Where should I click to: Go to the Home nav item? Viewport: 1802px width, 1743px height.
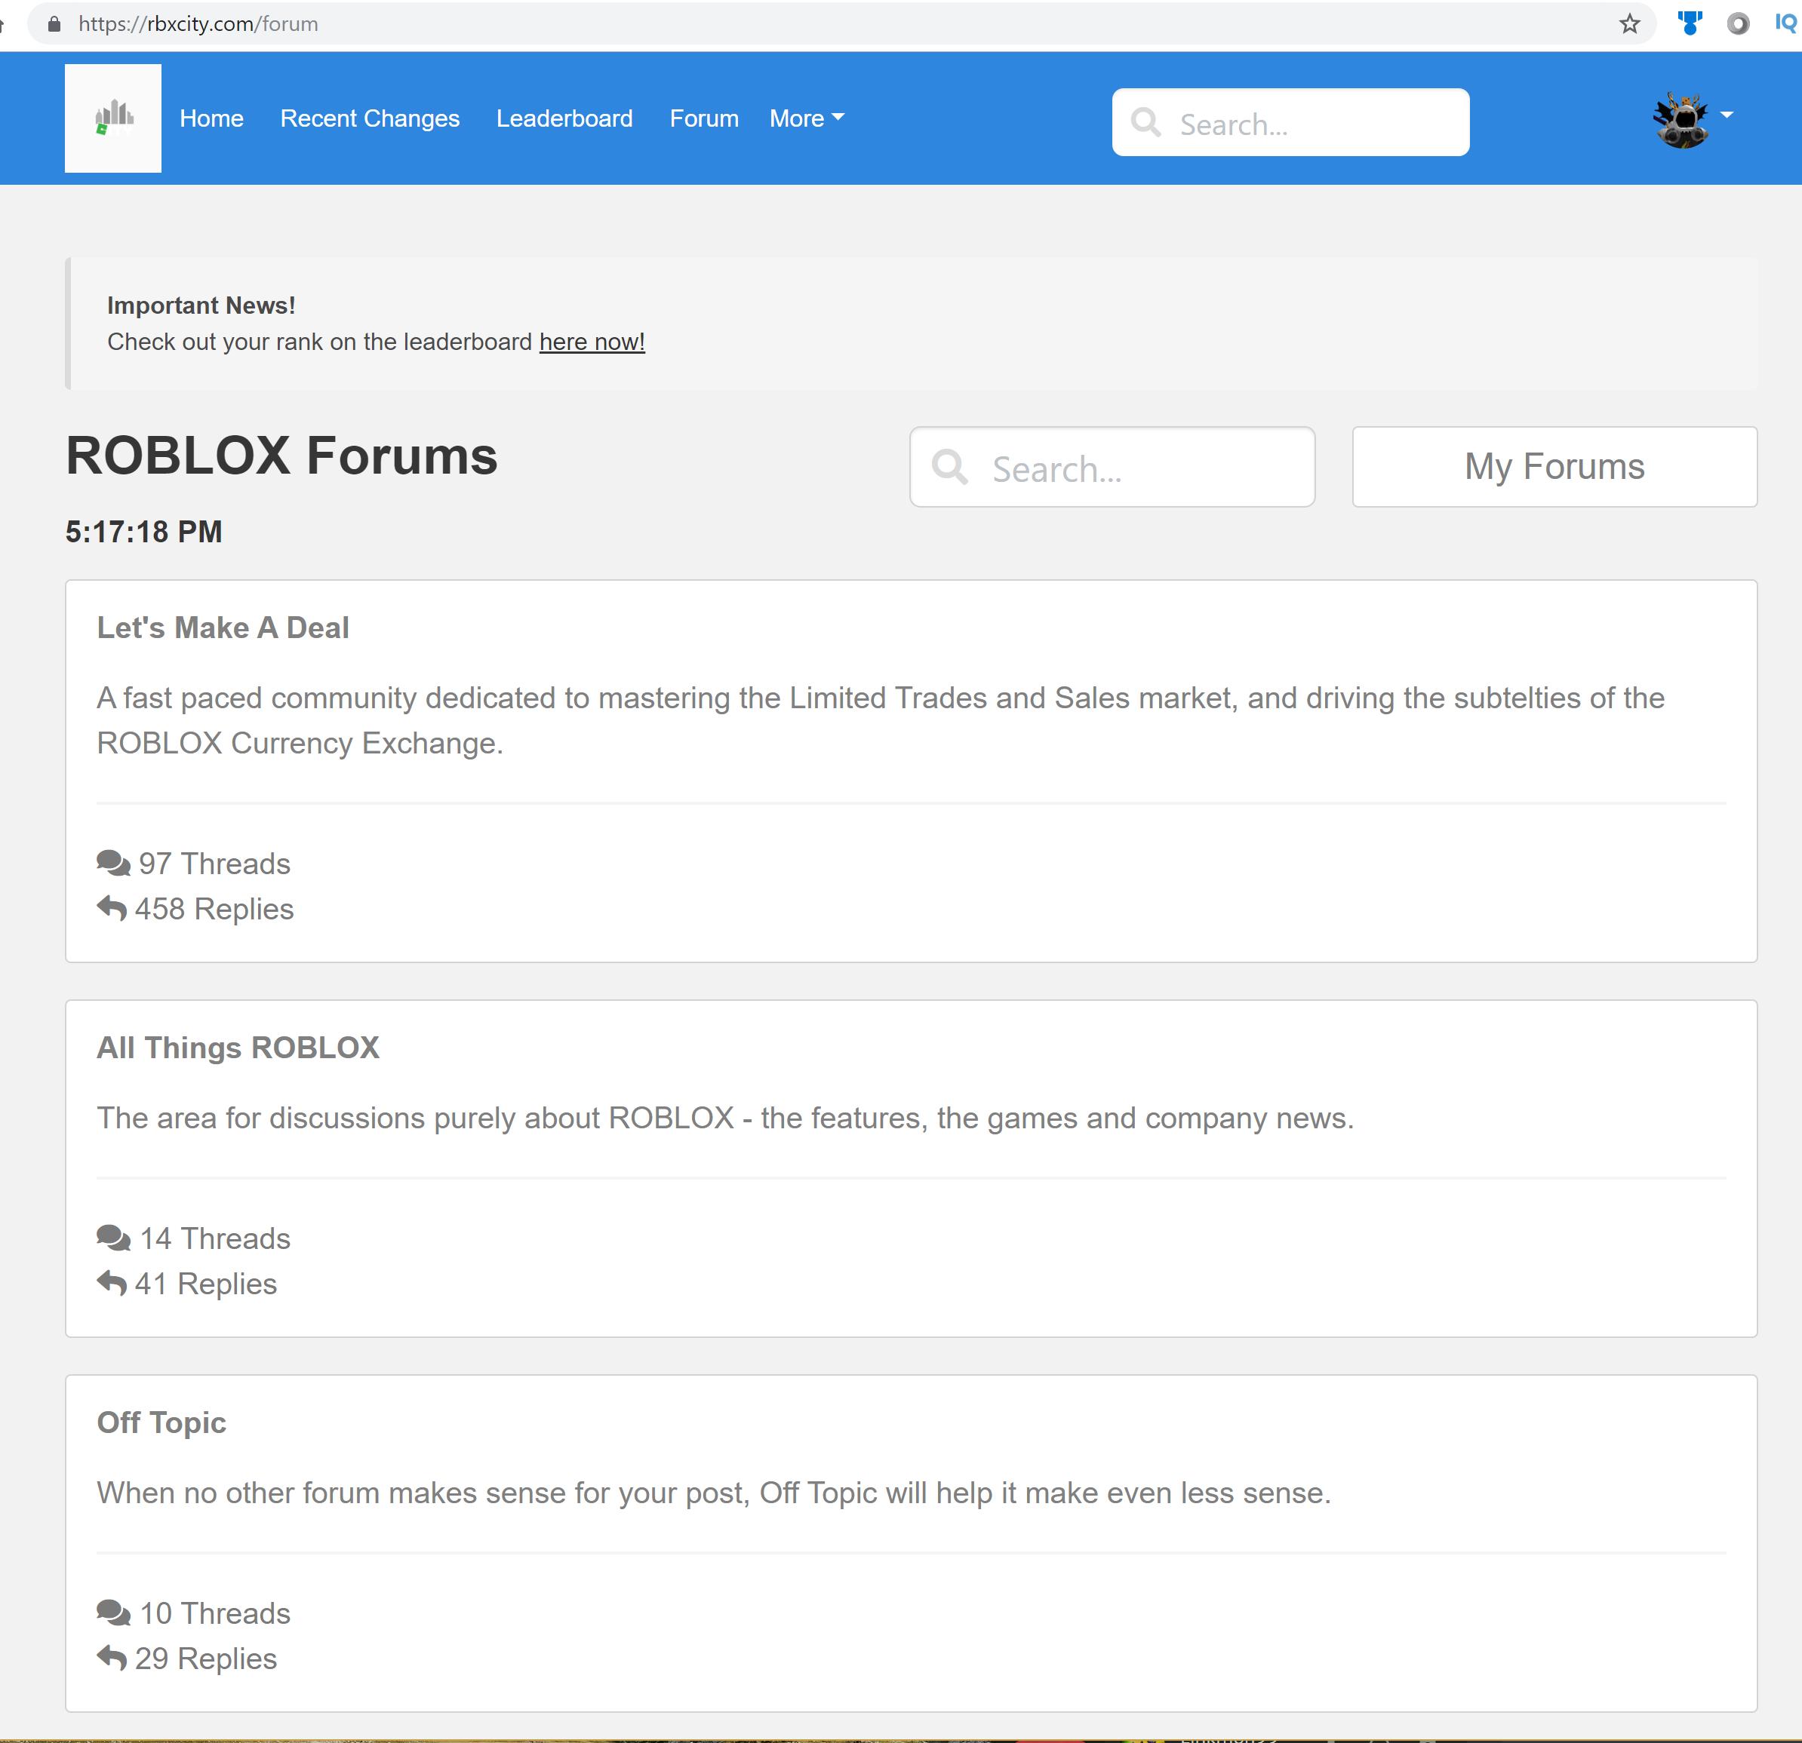(x=211, y=118)
